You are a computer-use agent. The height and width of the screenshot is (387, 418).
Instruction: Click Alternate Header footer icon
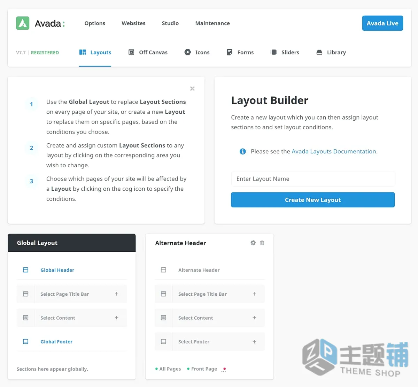click(163, 342)
